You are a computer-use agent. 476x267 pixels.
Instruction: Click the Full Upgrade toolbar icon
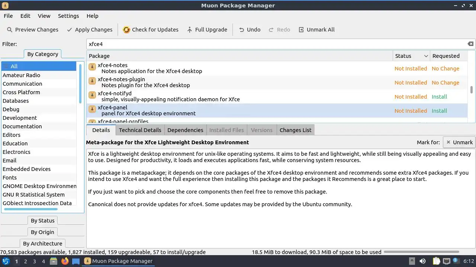190,30
